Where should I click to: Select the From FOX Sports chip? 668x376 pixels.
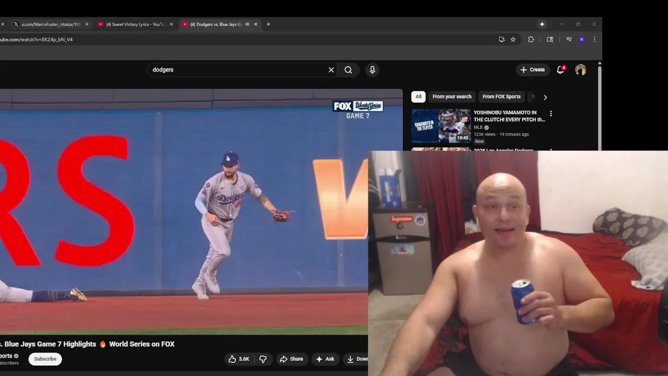coord(502,97)
